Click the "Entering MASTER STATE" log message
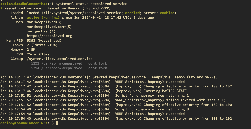Image resolution: width=251 pixels, height=129 pixels. [165, 91]
